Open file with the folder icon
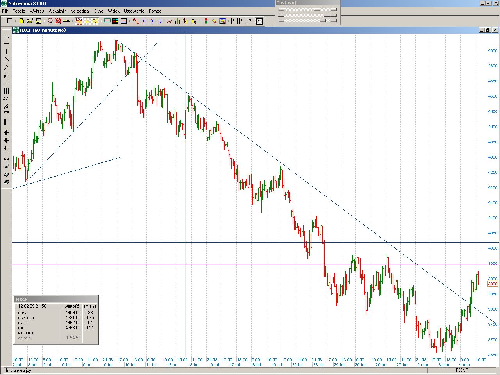This screenshot has width=500, height=375. pyautogui.click(x=30, y=21)
